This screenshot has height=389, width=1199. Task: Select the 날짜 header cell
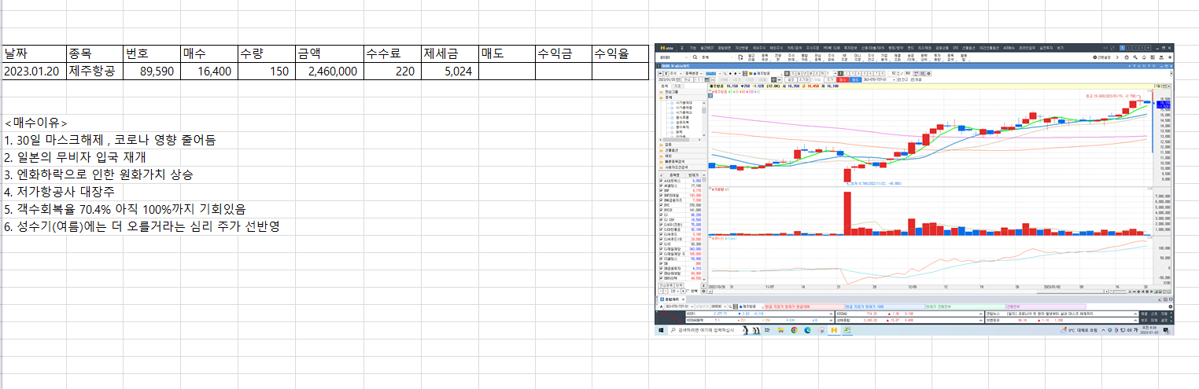coord(33,54)
